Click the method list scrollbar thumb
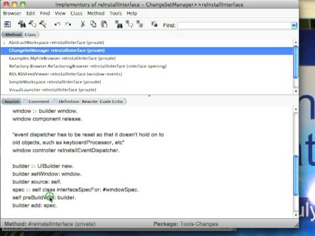Image resolution: width=315 pixels, height=236 pixels. (296, 62)
